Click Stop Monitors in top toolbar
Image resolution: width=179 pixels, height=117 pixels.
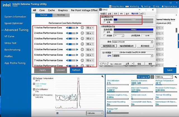click(x=116, y=6)
